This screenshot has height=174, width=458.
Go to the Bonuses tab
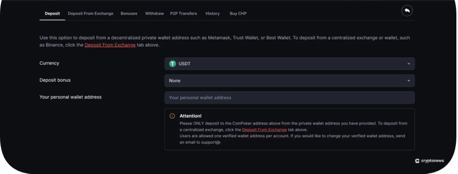(129, 13)
